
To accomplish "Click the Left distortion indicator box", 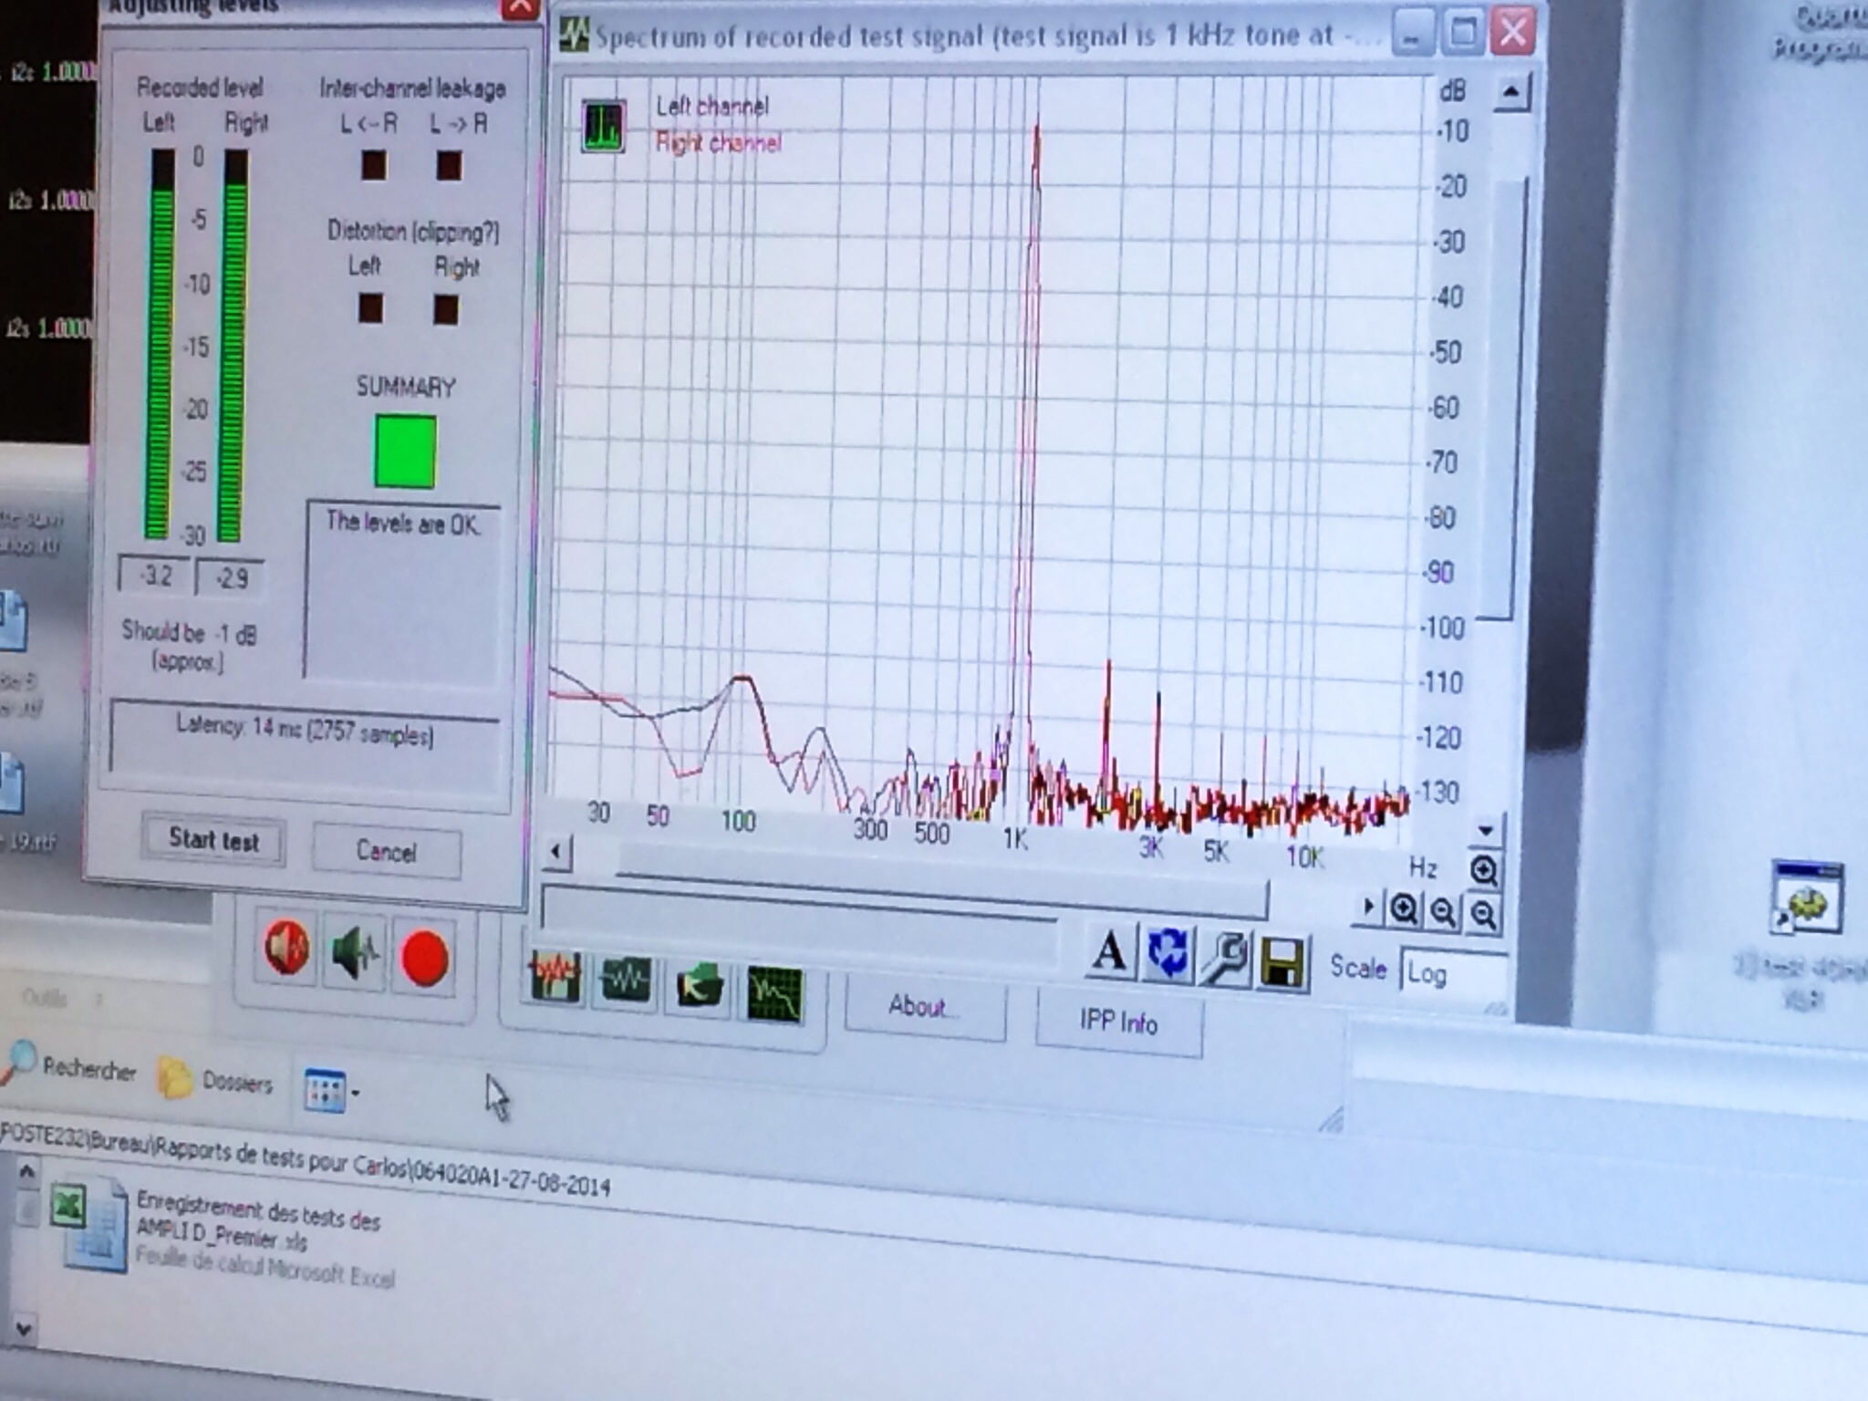I will point(370,308).
